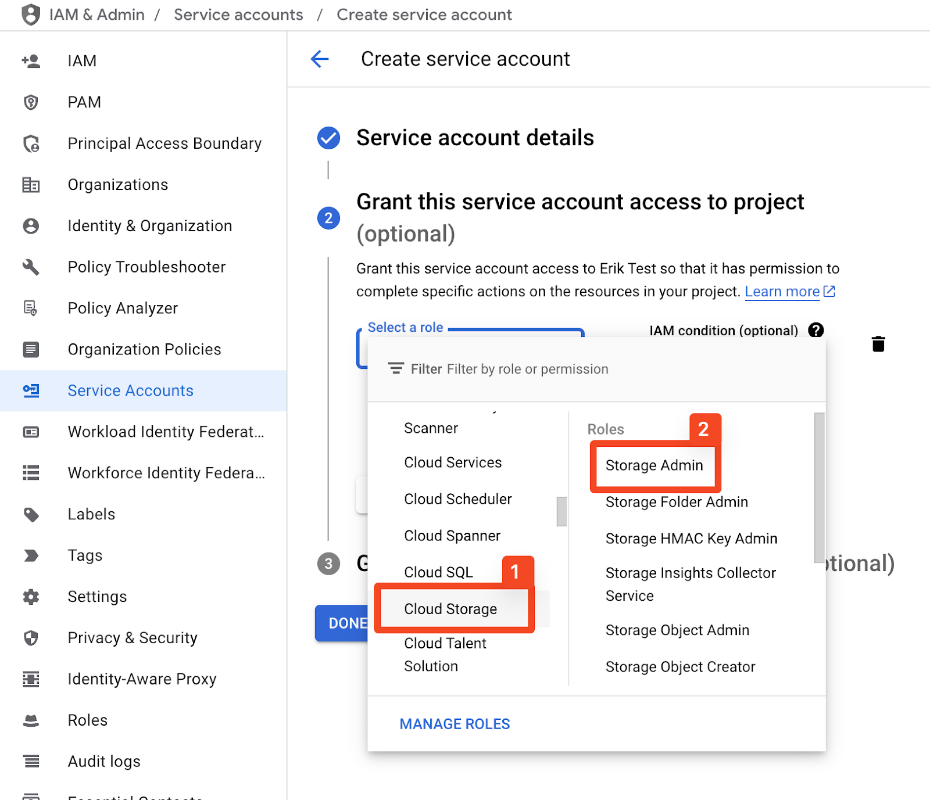Click Service account details heading
Viewport: 930px width, 800px height.
475,138
